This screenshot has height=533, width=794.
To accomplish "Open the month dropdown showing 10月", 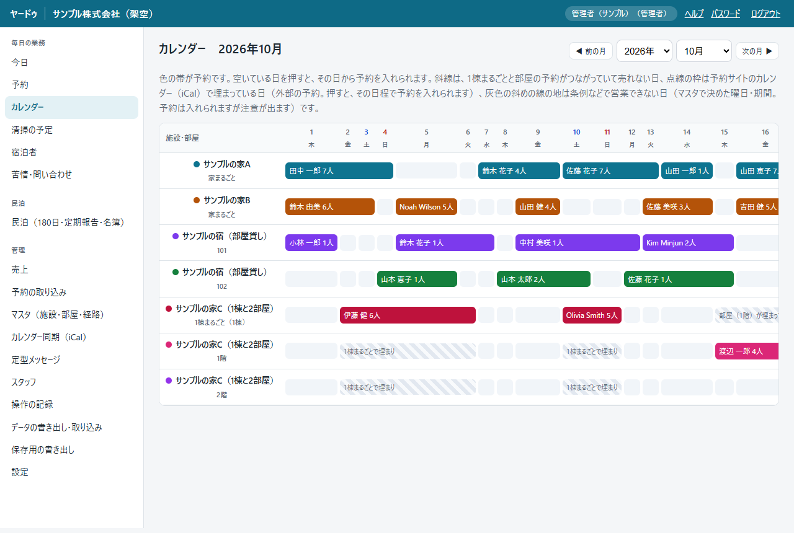I will (704, 51).
